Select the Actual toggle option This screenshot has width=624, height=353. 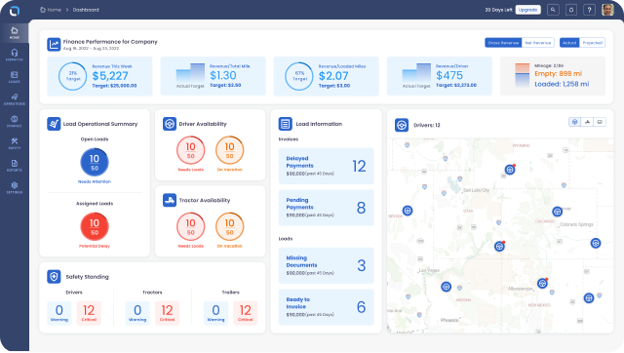coord(569,43)
